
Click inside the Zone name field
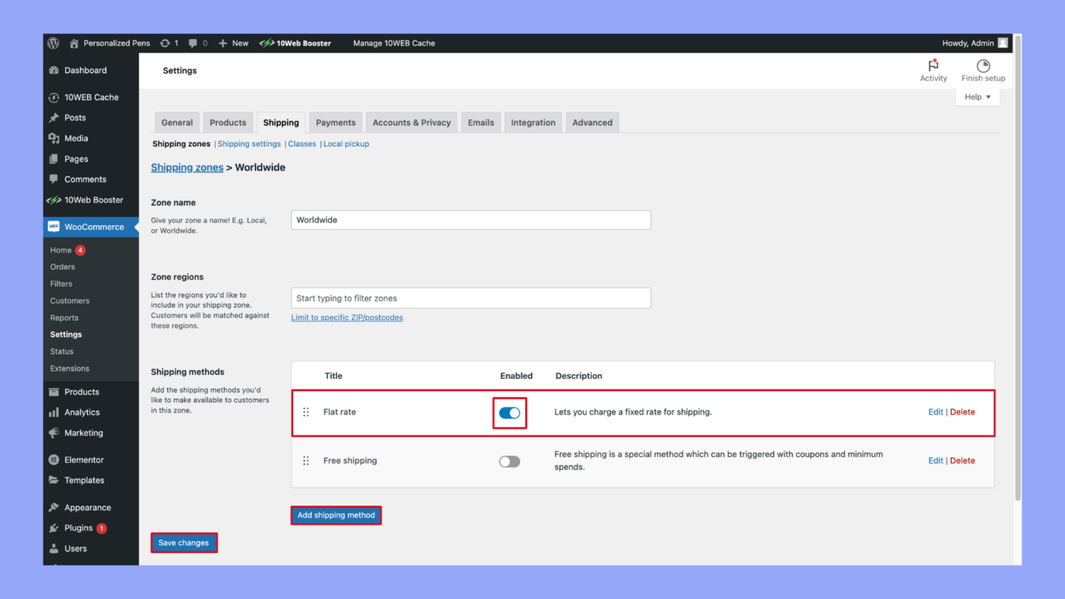(471, 220)
